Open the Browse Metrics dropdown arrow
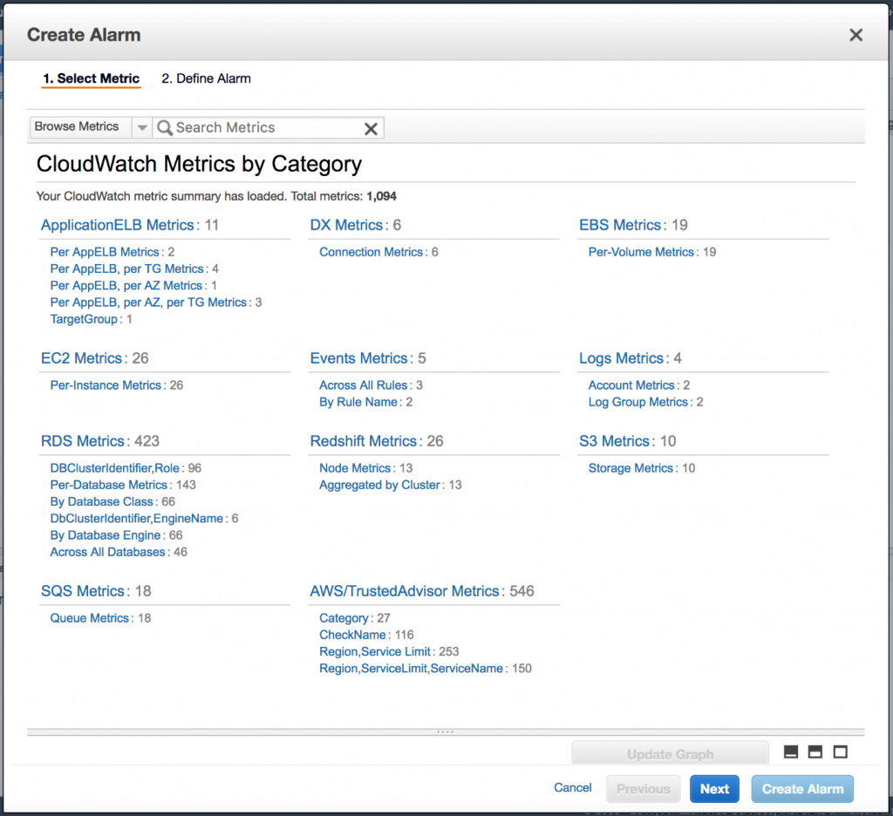Image resolution: width=893 pixels, height=816 pixels. click(x=142, y=127)
